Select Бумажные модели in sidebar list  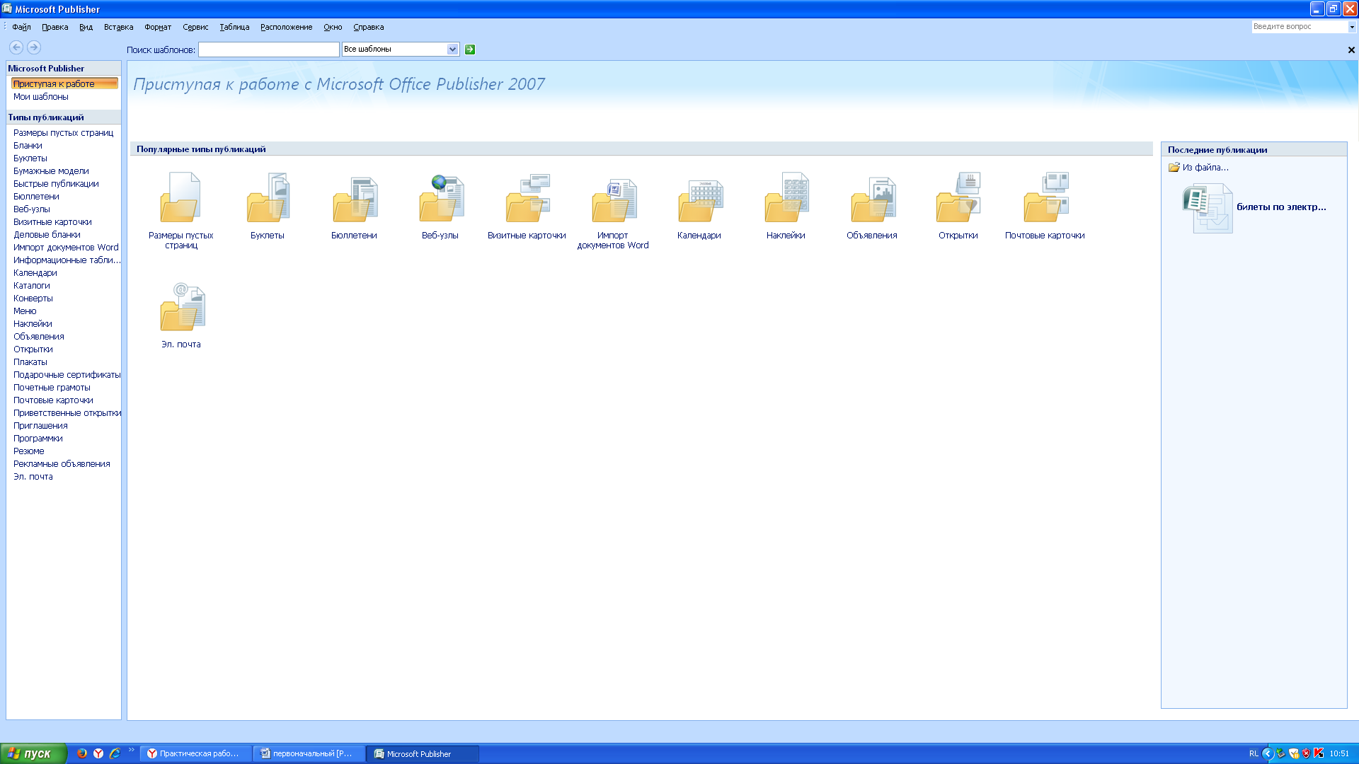pyautogui.click(x=51, y=171)
